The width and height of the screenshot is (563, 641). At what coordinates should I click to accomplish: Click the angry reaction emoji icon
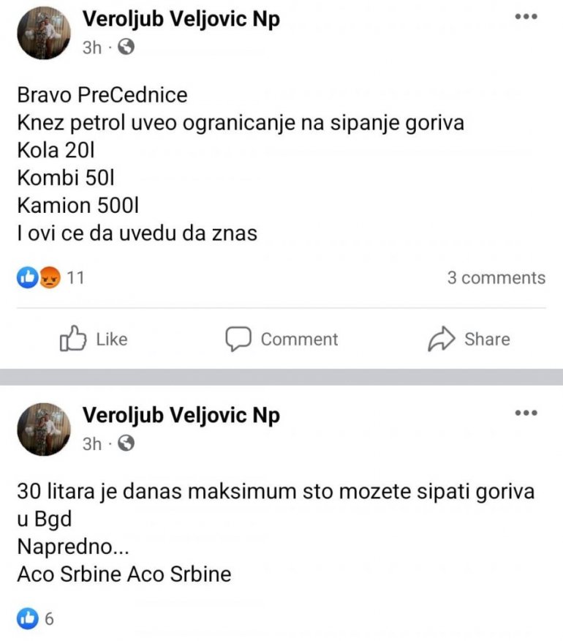(x=48, y=278)
